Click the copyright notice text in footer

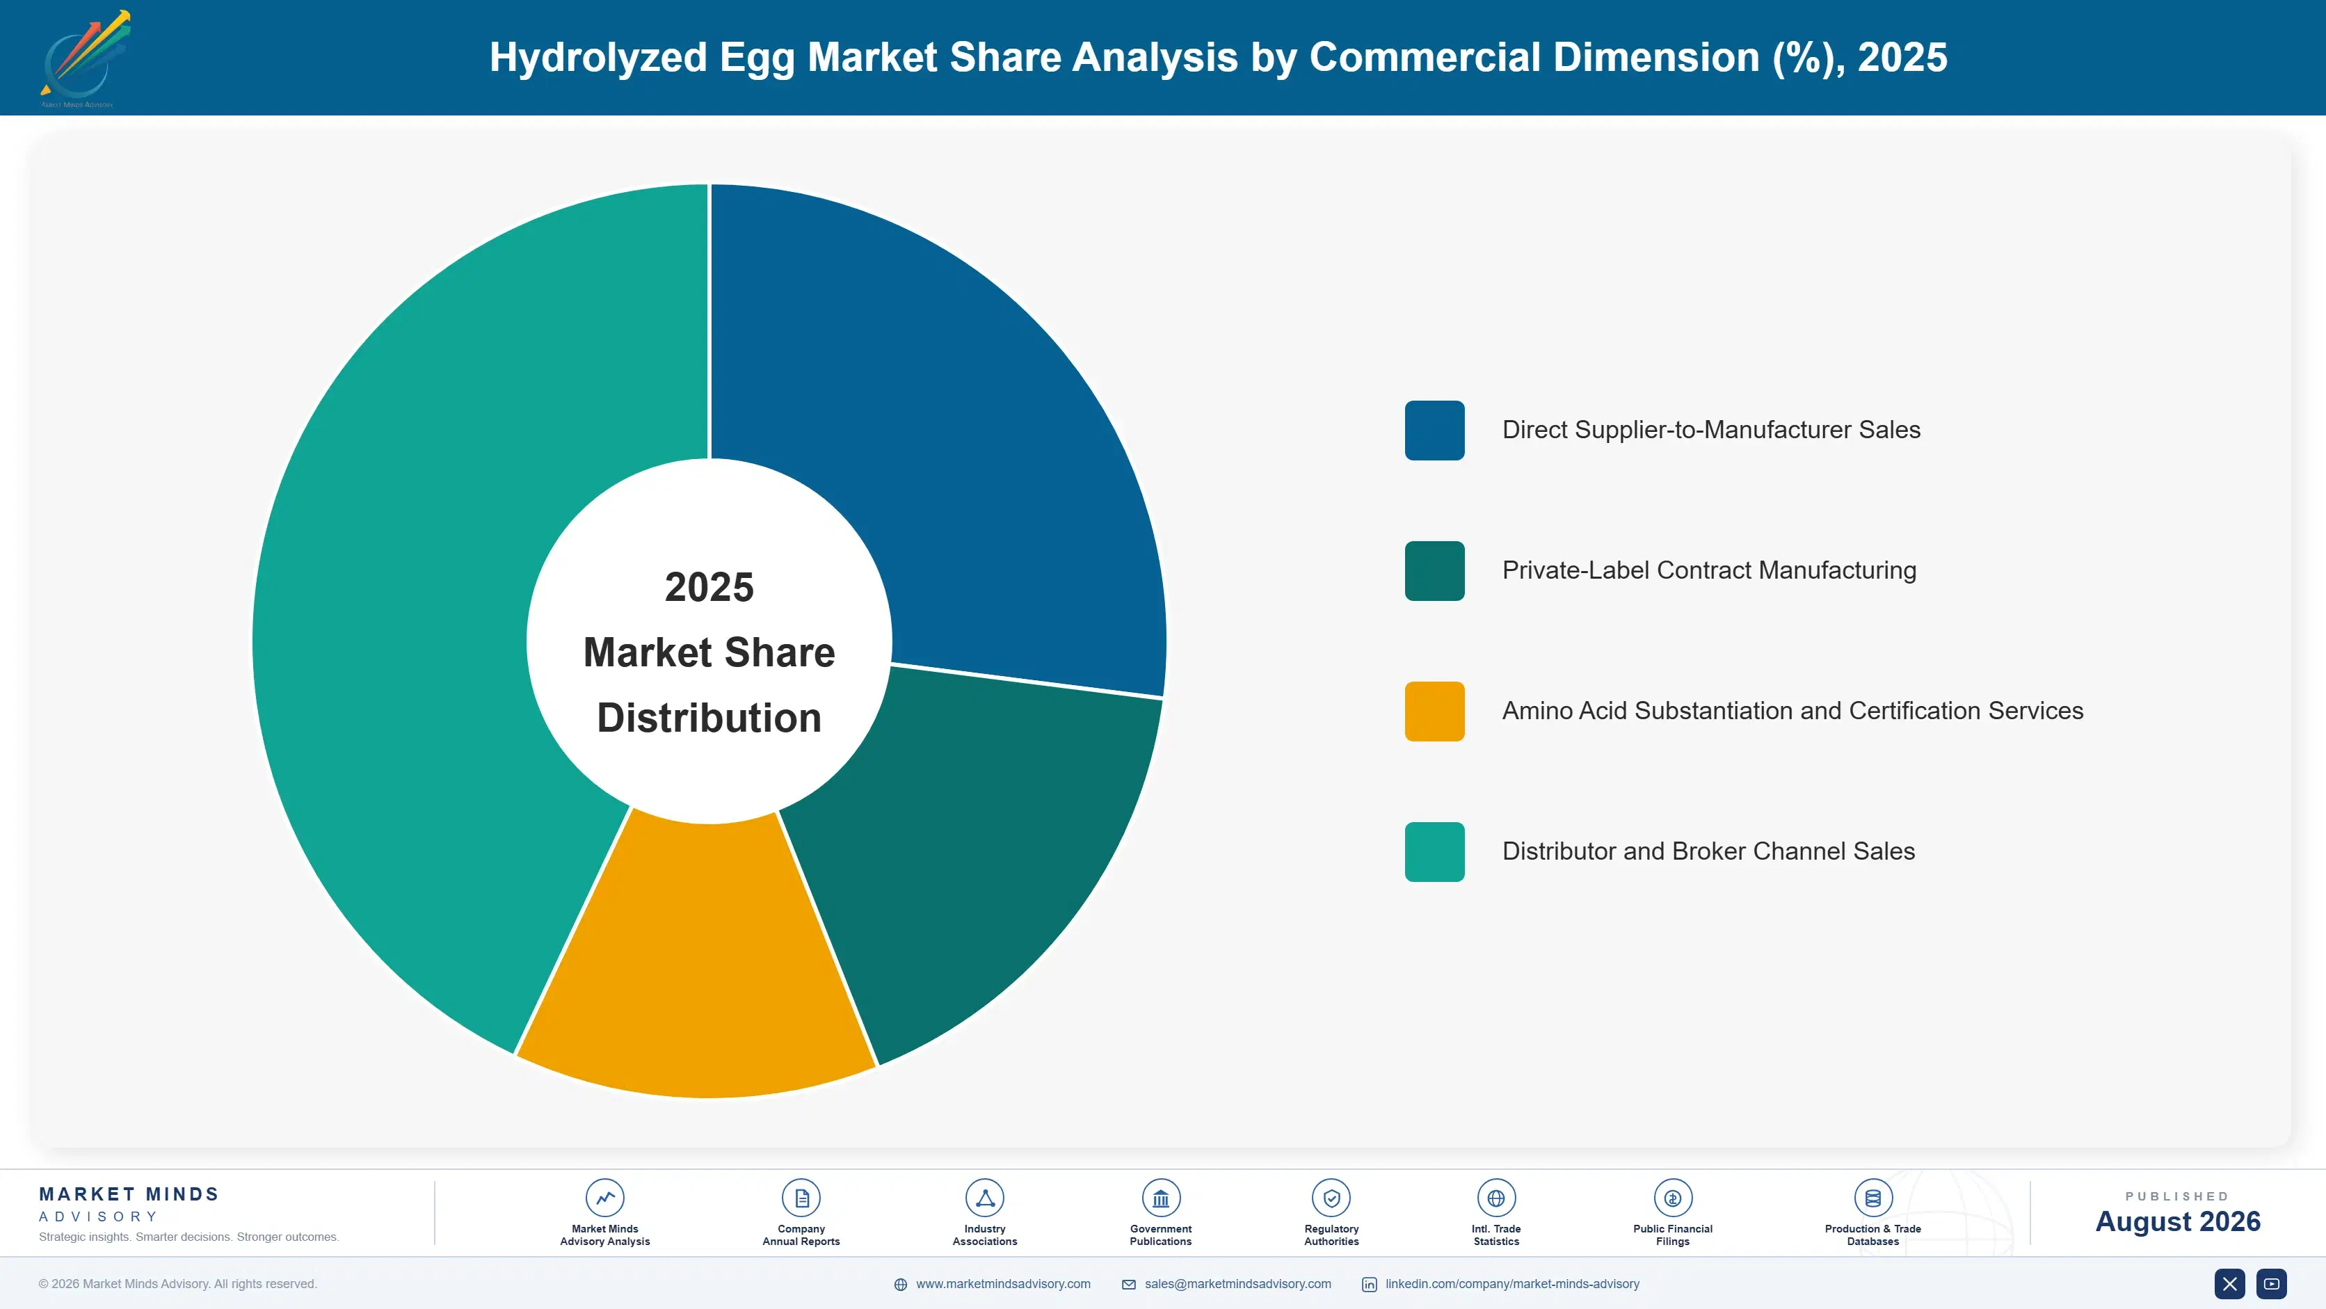tap(178, 1284)
